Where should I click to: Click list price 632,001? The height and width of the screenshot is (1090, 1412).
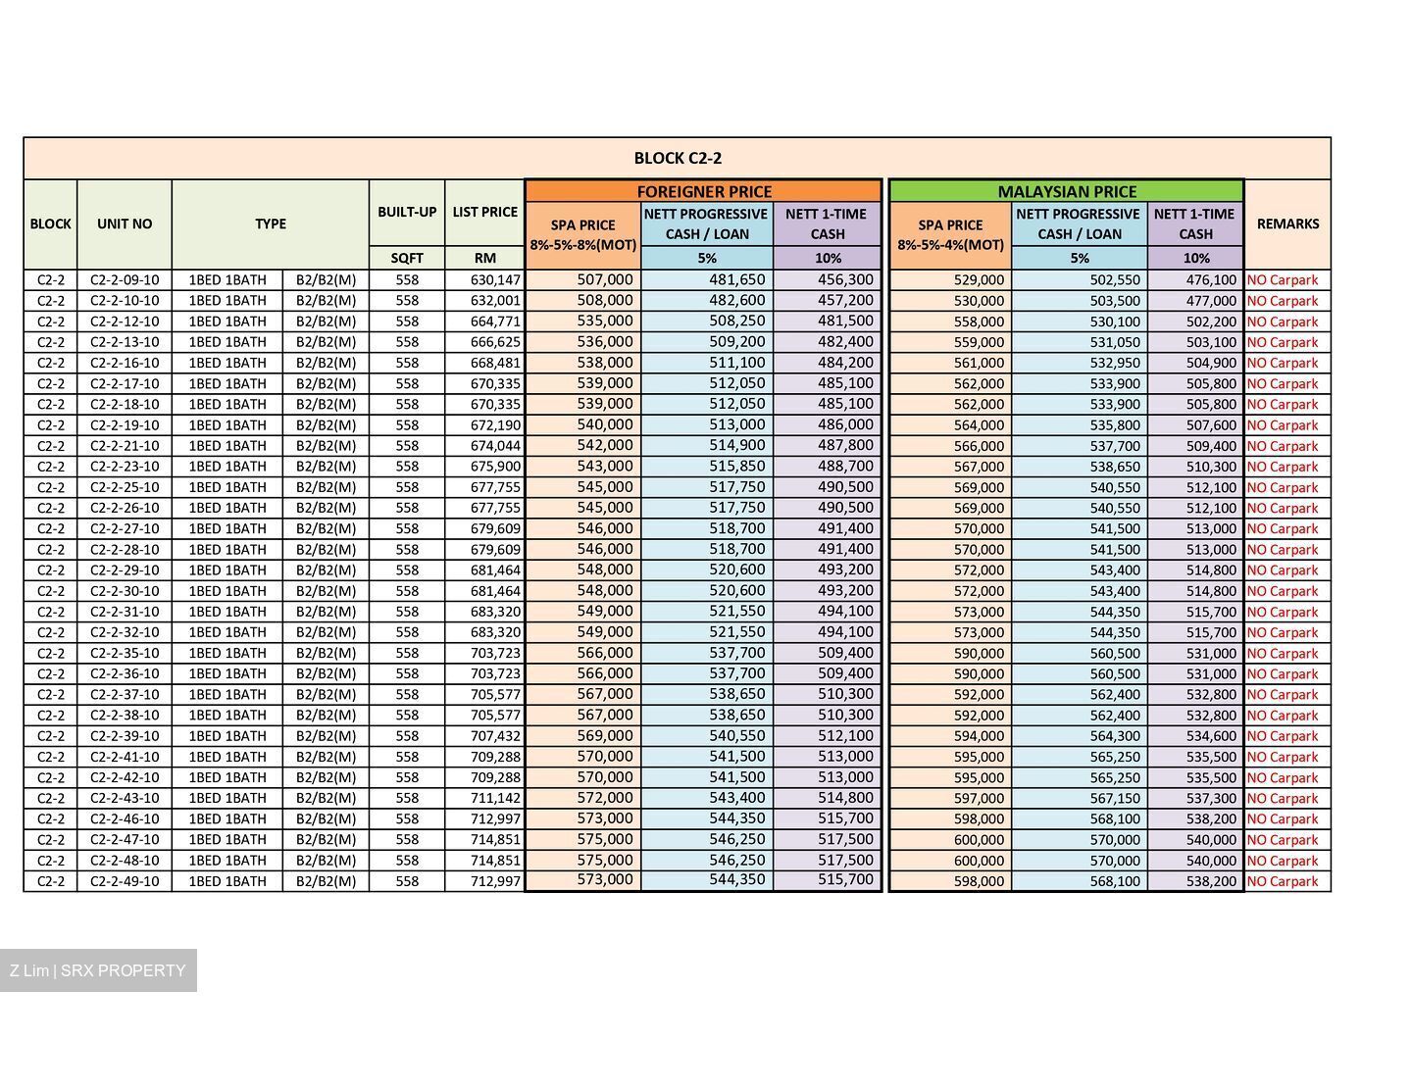(495, 301)
